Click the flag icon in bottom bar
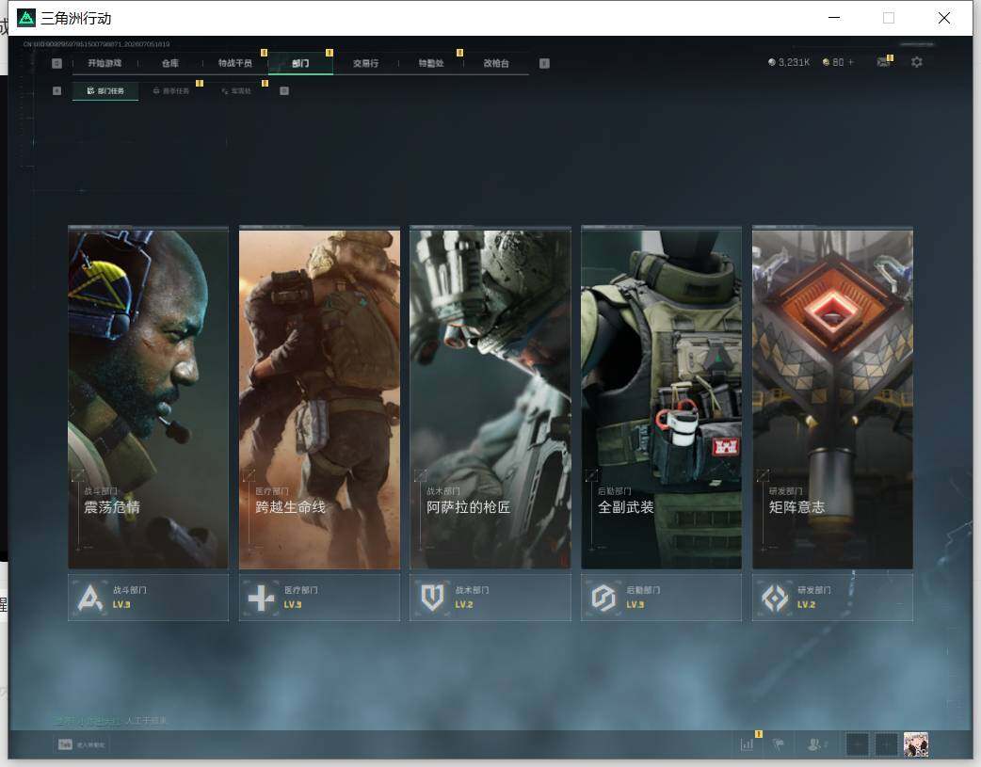Viewport: 981px width, 767px height. [x=779, y=743]
